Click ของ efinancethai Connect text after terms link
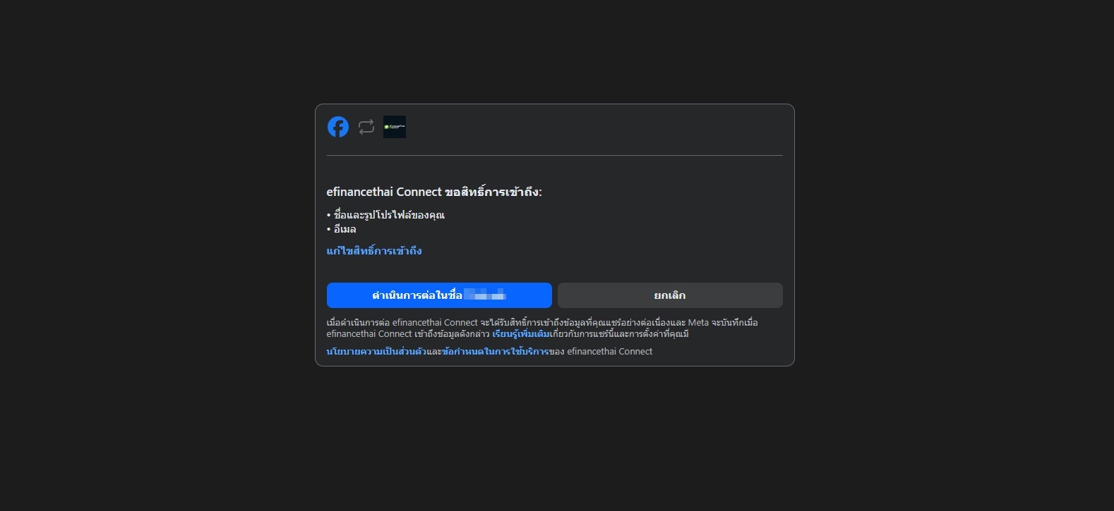The image size is (1114, 511). pos(601,351)
